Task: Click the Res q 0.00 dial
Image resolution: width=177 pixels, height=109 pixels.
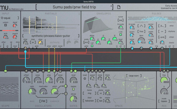Action: (x=164, y=92)
